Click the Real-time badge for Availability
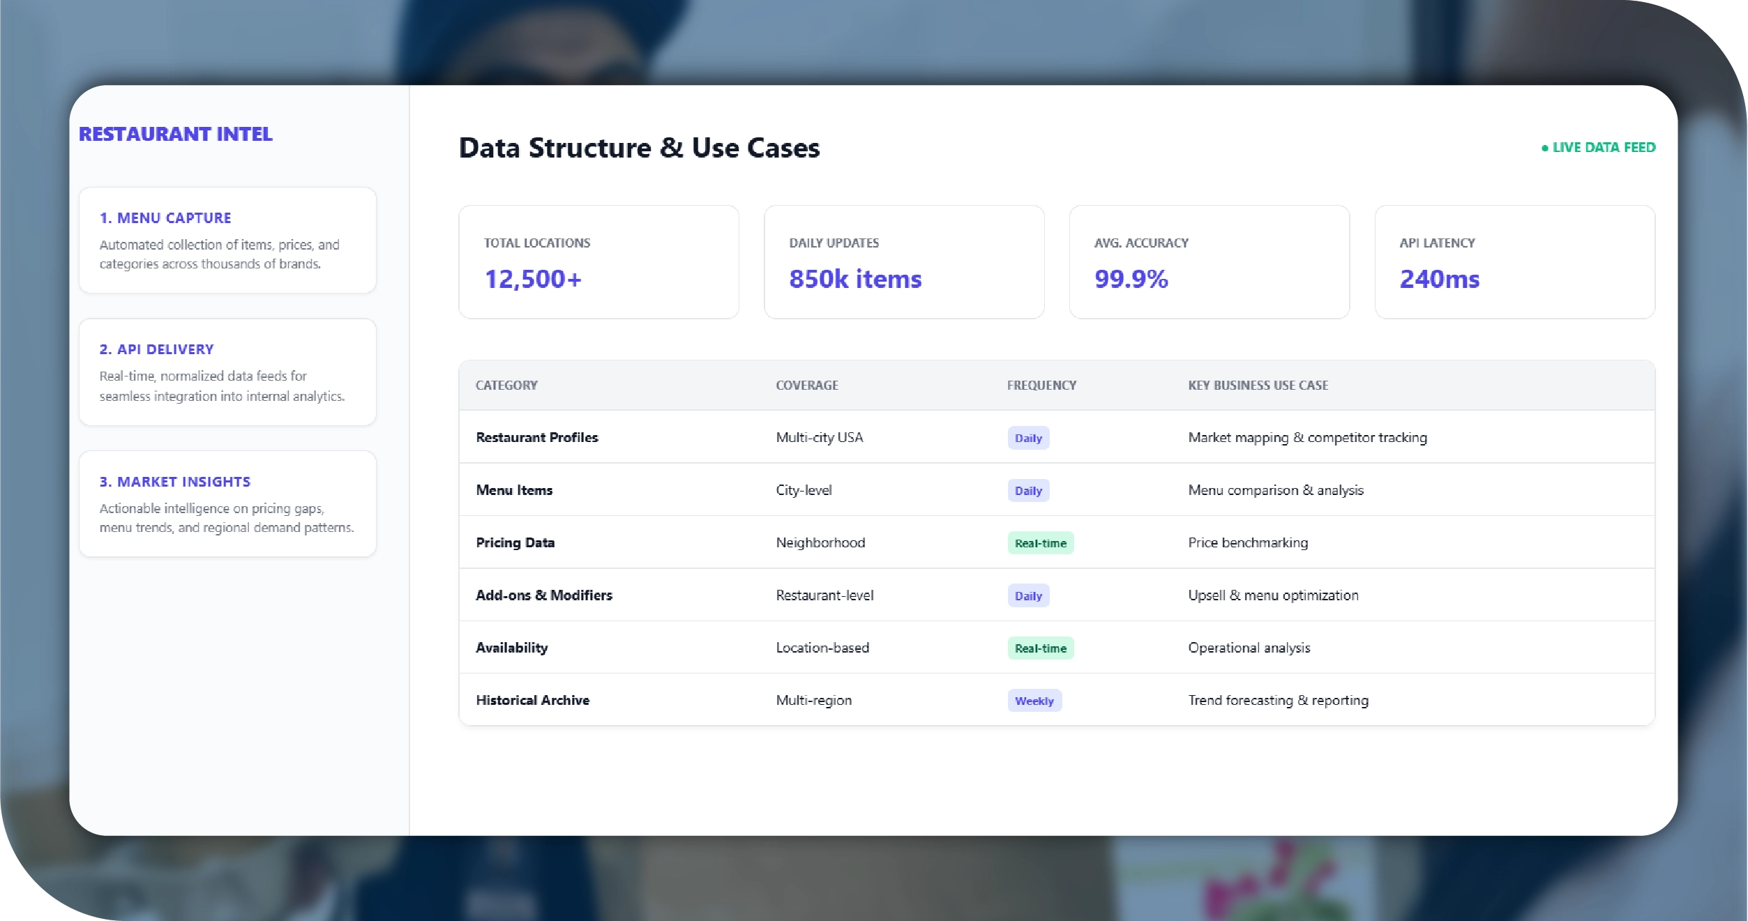This screenshot has width=1748, height=921. (x=1040, y=648)
